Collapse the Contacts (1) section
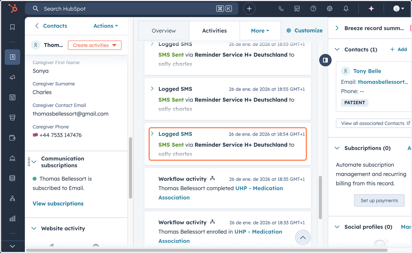This screenshot has height=253, width=412. coord(337,49)
